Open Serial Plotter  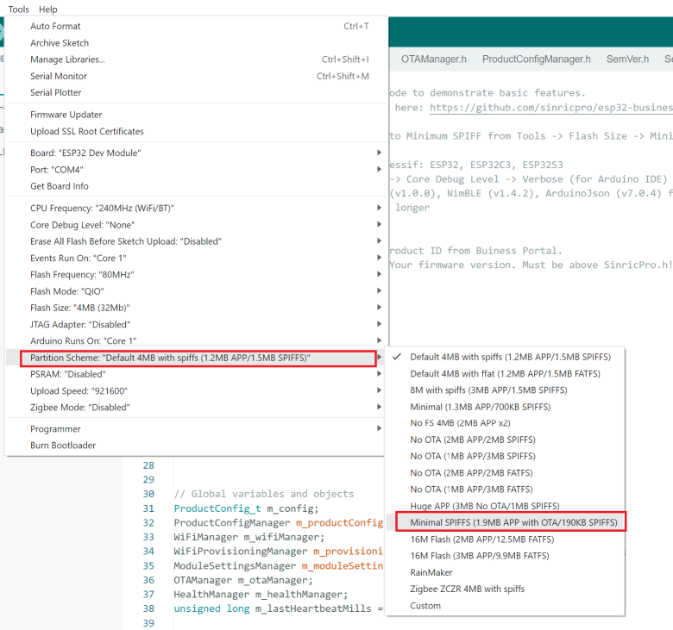196,92
